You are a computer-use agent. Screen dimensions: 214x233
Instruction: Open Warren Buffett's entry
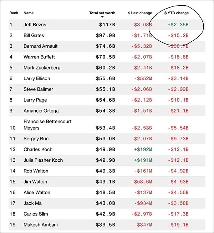click(x=39, y=57)
